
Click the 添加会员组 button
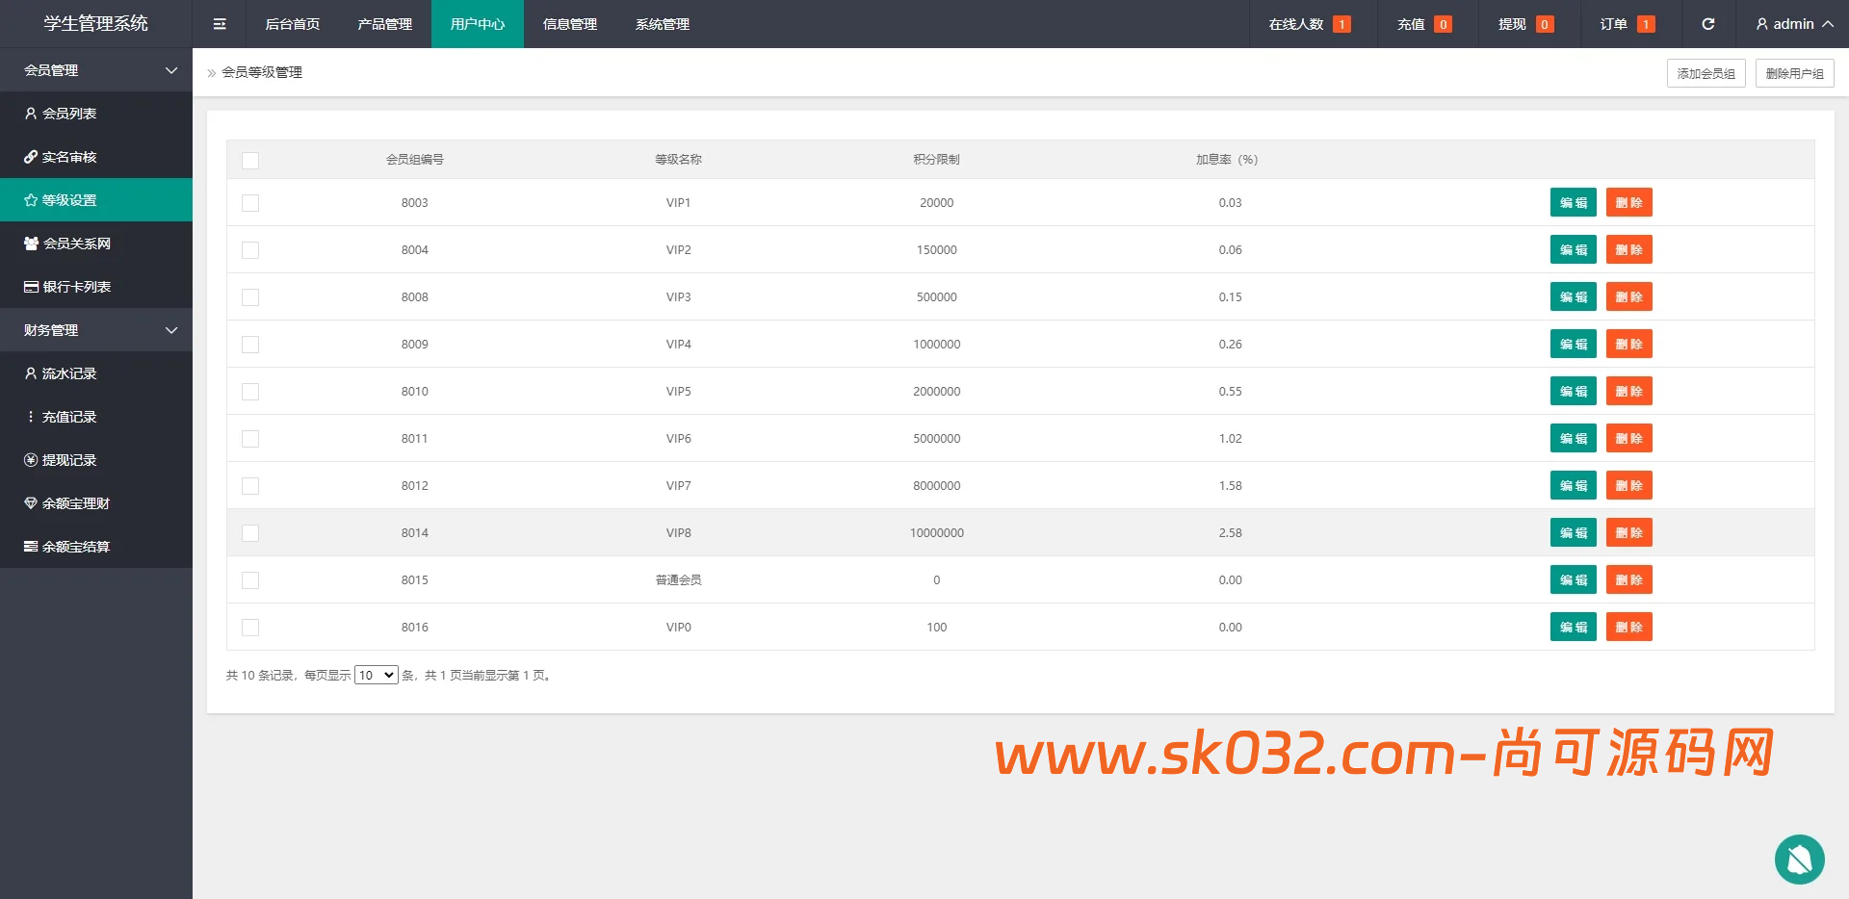click(x=1706, y=73)
